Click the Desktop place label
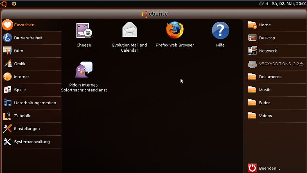 click(x=267, y=38)
